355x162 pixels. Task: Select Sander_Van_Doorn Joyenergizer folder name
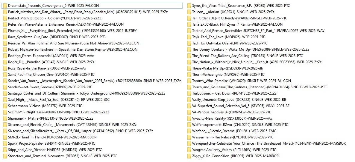click(94, 81)
